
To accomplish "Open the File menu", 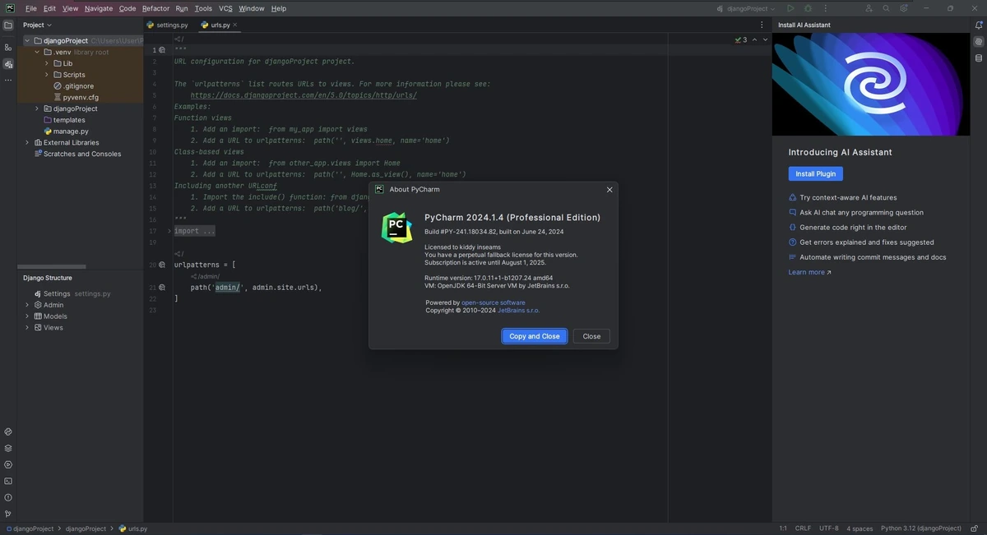I will [31, 8].
